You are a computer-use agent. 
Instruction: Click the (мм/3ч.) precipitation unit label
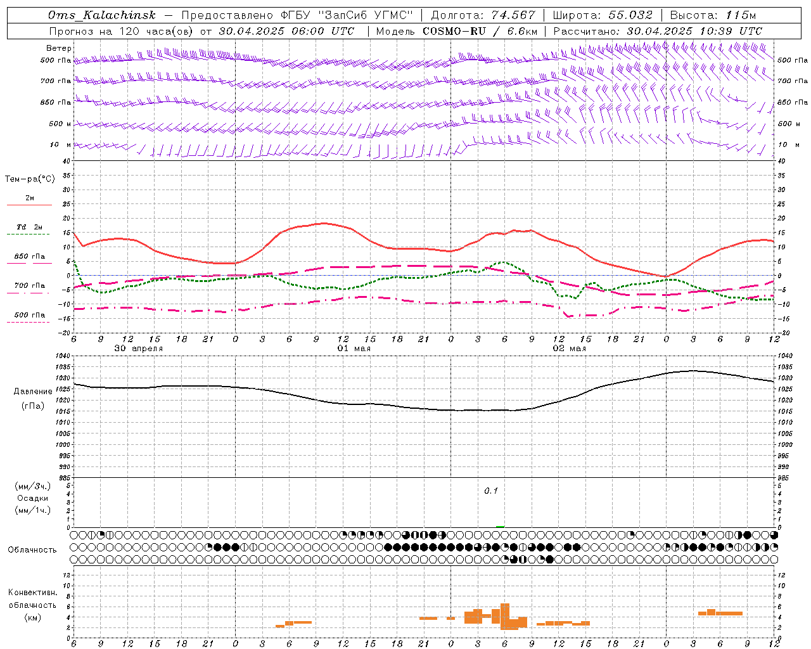[33, 486]
